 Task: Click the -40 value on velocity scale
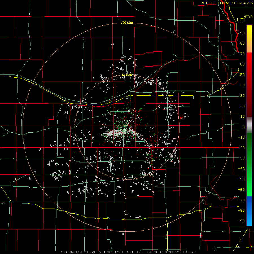point(241,169)
